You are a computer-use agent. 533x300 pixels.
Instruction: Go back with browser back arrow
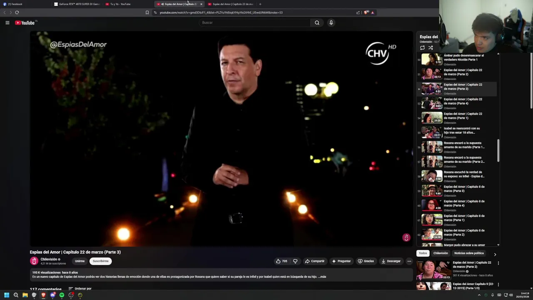[5, 12]
